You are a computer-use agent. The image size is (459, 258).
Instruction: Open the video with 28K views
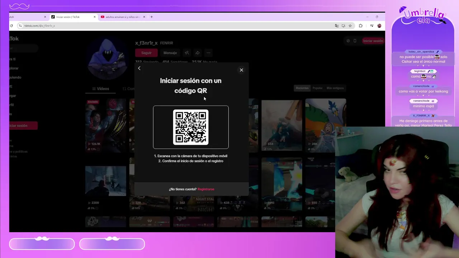[x=326, y=125]
